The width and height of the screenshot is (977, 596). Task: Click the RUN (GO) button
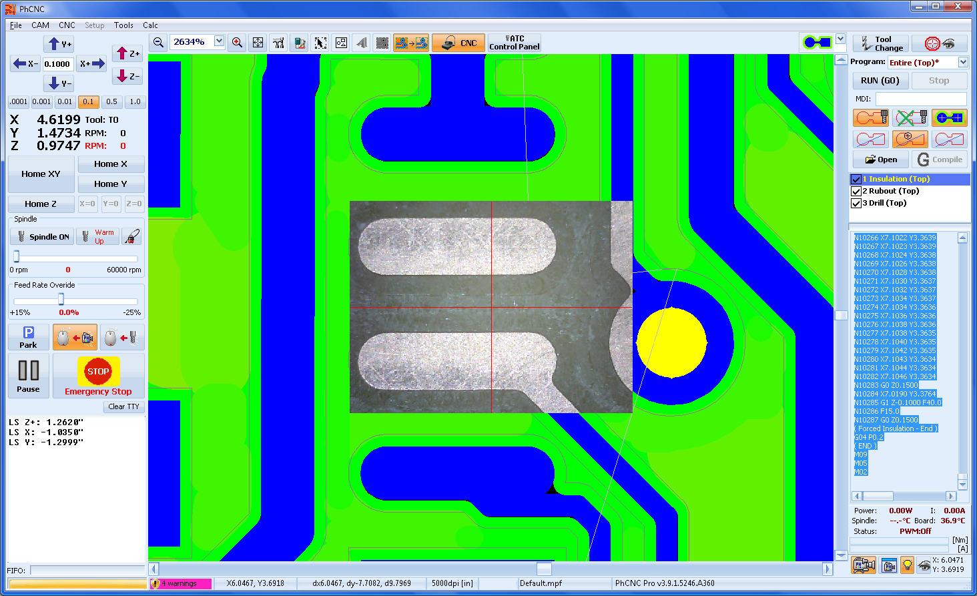pyautogui.click(x=880, y=81)
